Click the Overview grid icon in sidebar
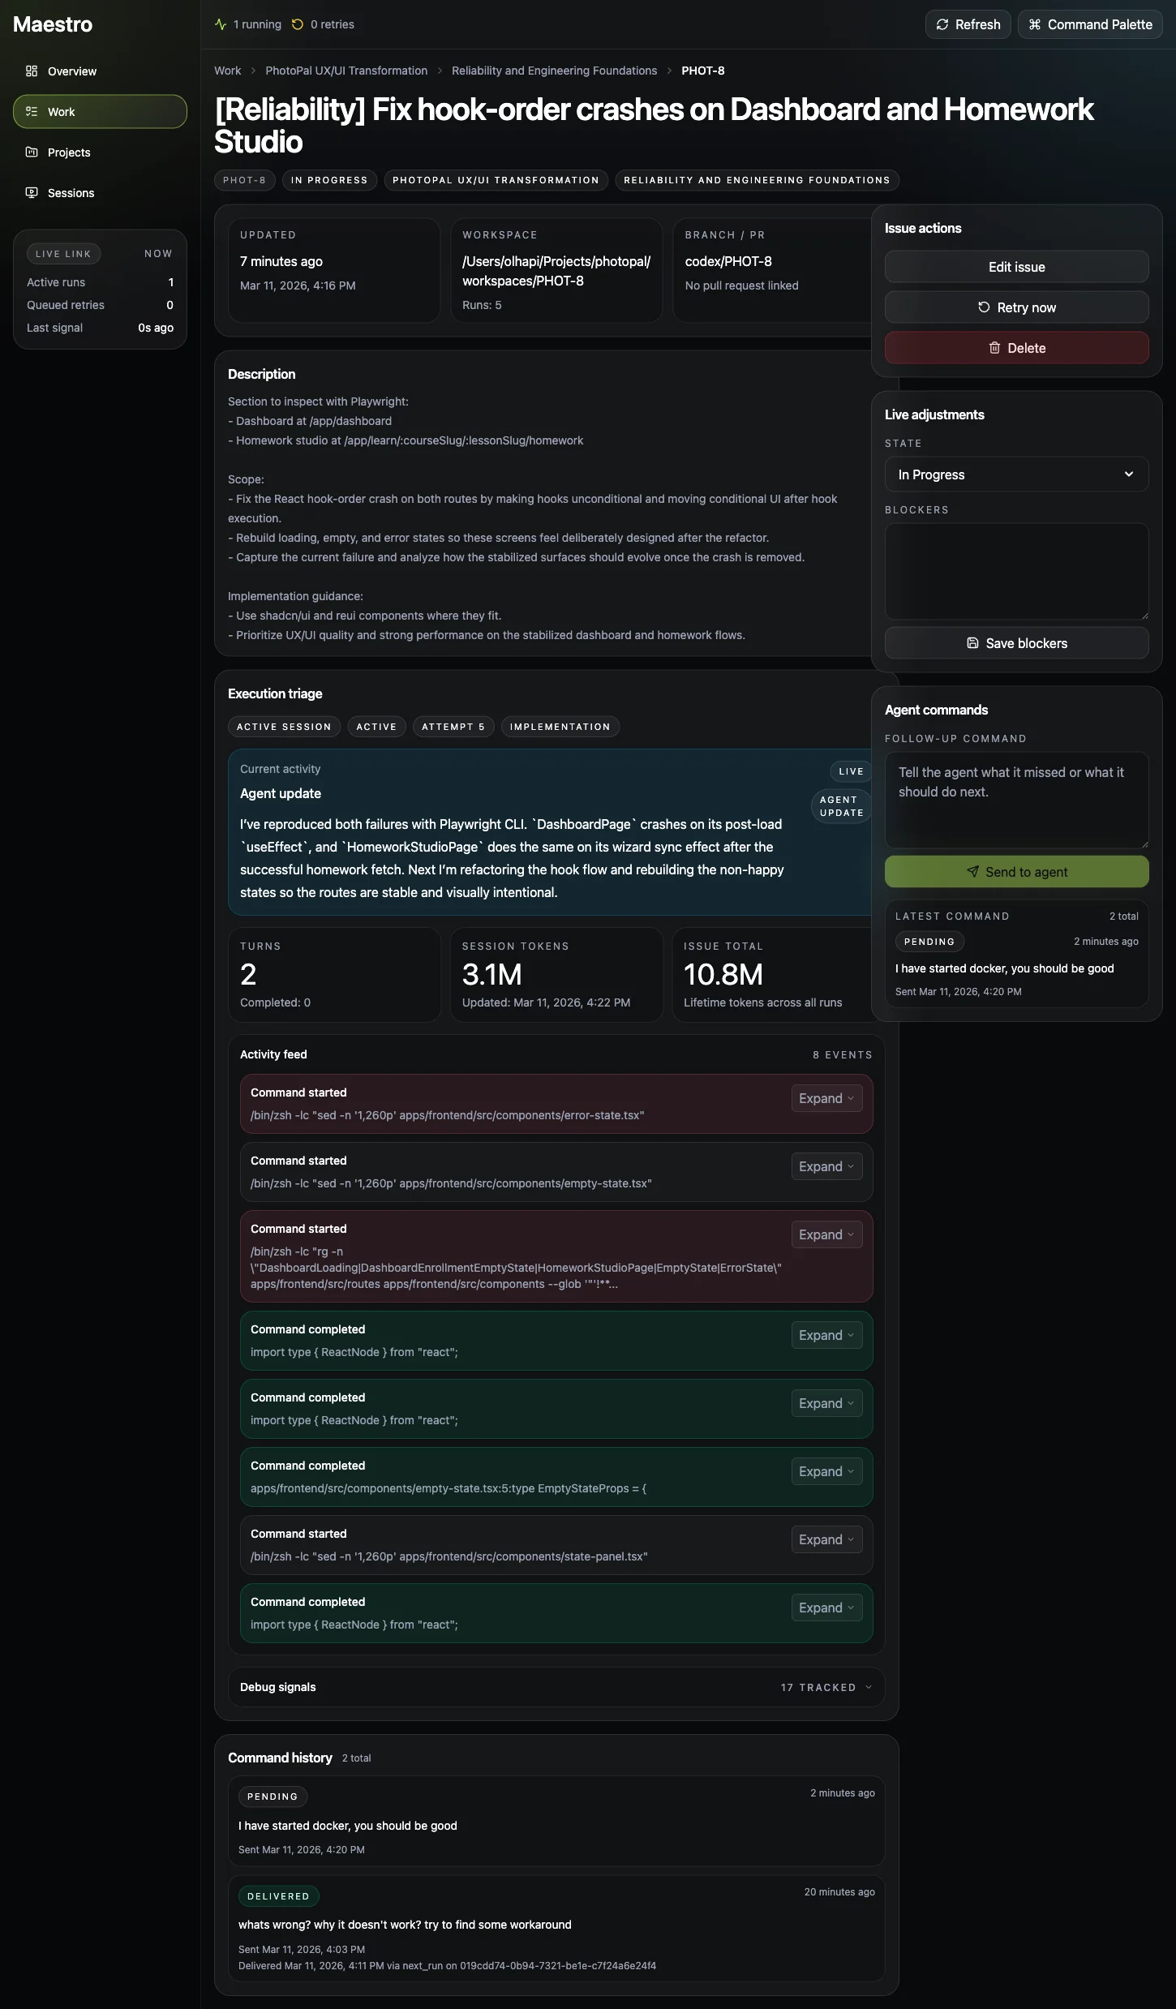Screen dimensions: 1176x2009 coord(32,71)
